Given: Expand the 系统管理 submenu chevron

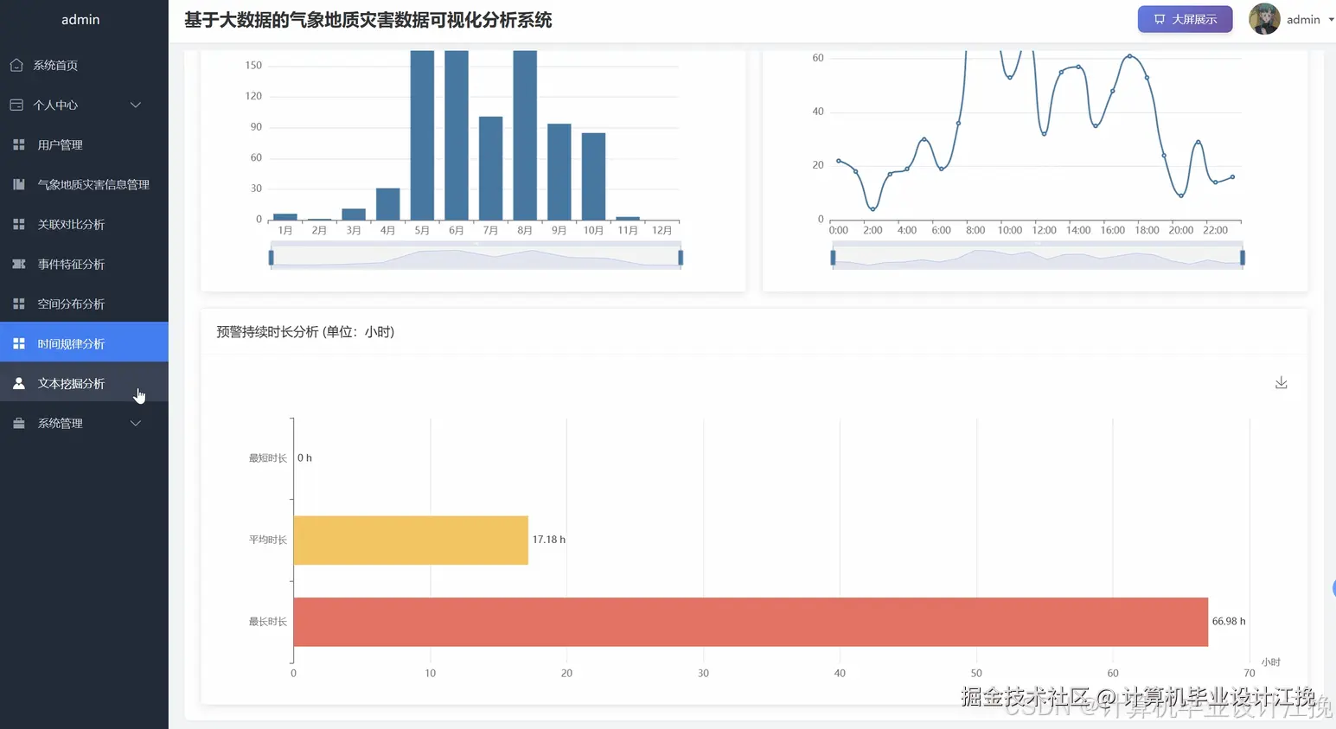Looking at the screenshot, I should click(136, 423).
